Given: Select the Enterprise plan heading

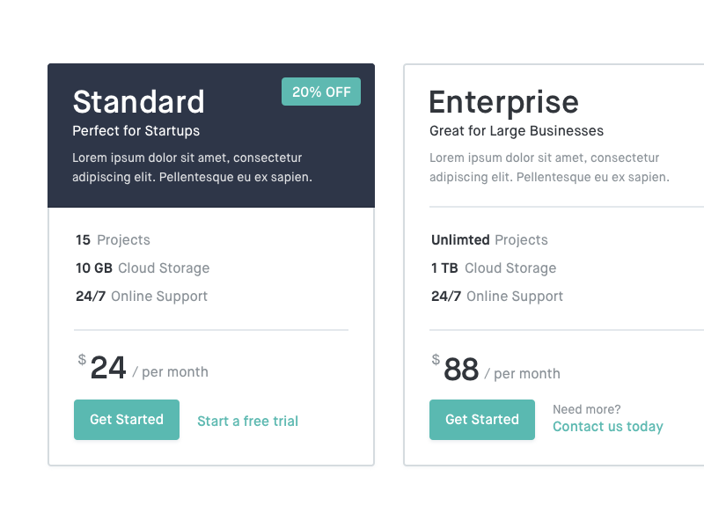Looking at the screenshot, I should coord(503,102).
